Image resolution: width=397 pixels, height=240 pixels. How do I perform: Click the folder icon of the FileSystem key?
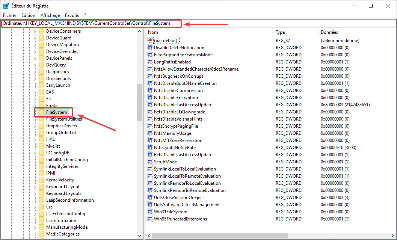tap(42, 112)
